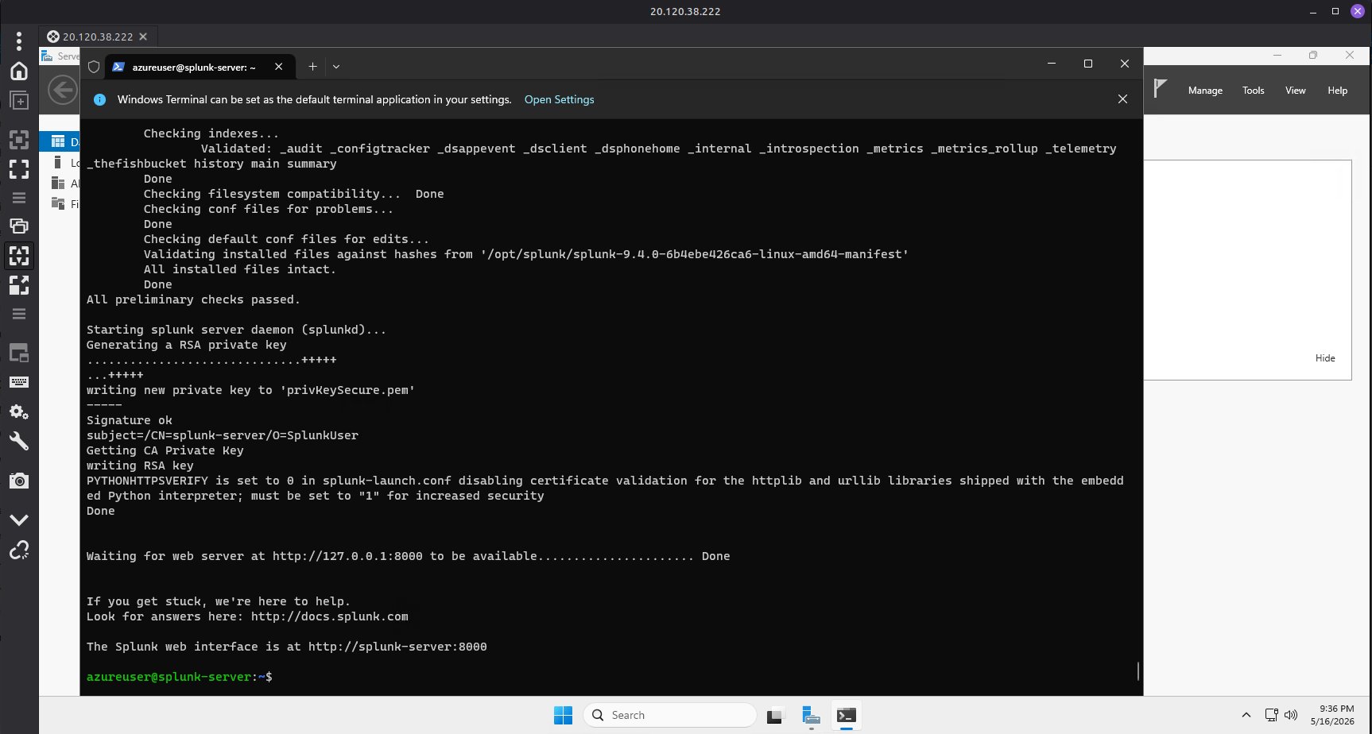Take a screenshot with the camera icon

coord(19,481)
